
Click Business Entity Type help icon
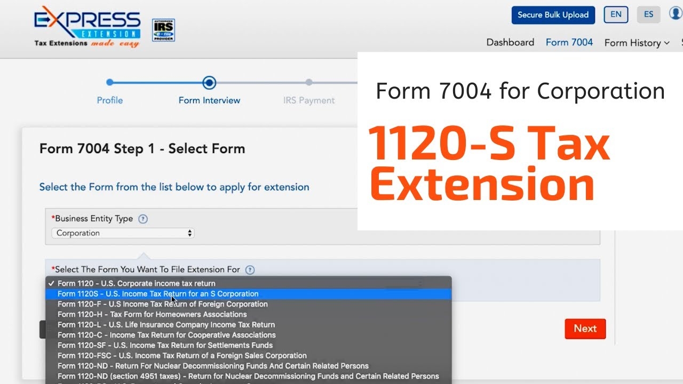(142, 219)
